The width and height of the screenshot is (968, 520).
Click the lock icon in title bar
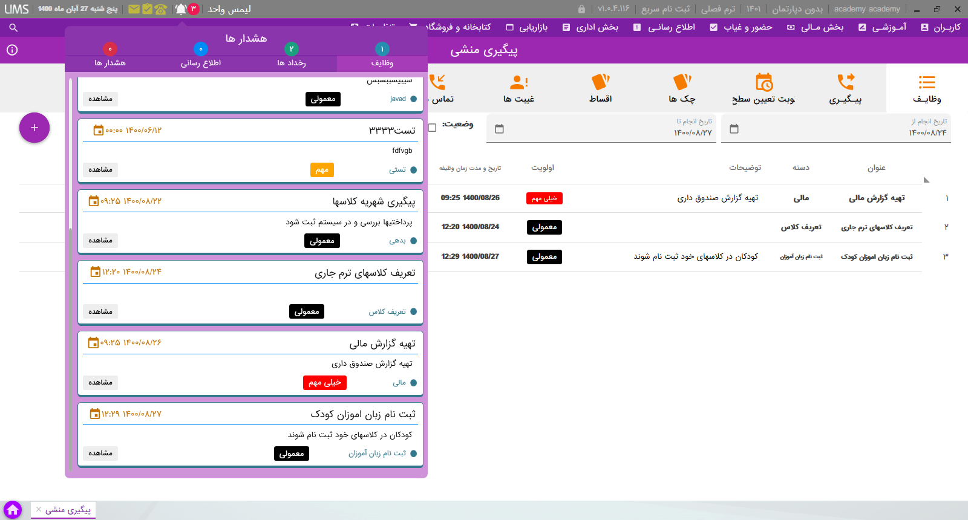point(581,9)
